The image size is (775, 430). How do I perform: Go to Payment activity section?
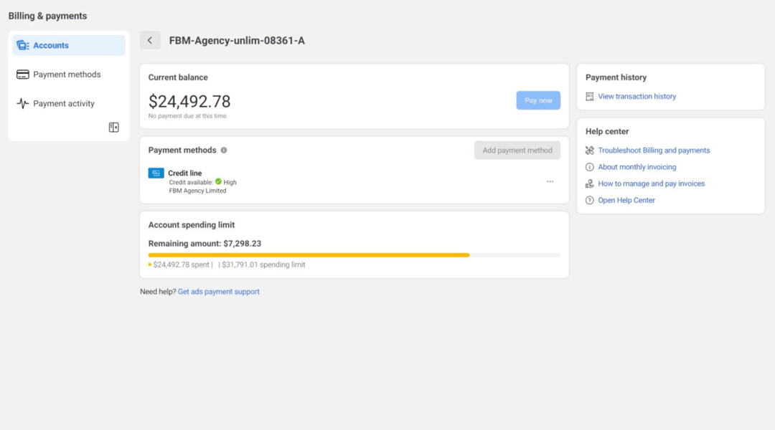[64, 104]
